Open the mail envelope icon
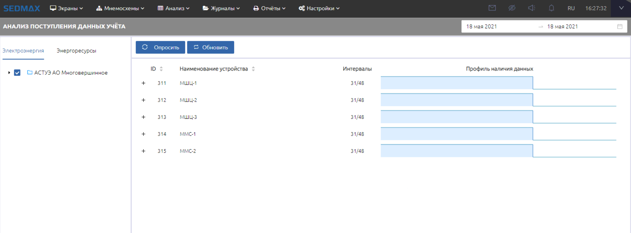The width and height of the screenshot is (631, 233). pyautogui.click(x=492, y=8)
